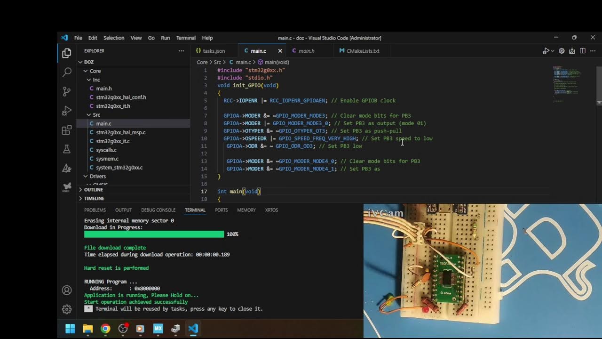Collapse the Inc folder

click(134, 80)
